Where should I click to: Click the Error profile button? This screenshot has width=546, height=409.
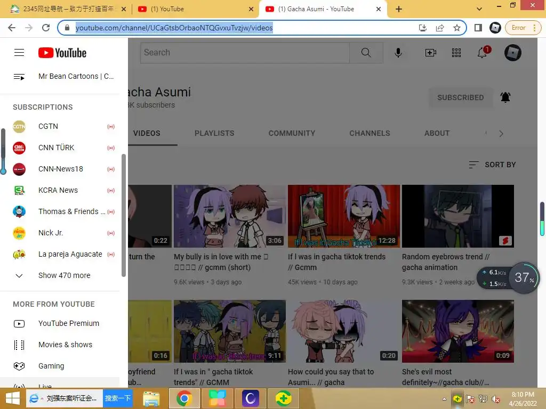[x=523, y=28]
